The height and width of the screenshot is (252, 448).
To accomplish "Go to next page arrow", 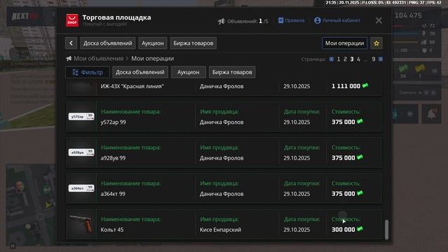I will tap(381, 59).
